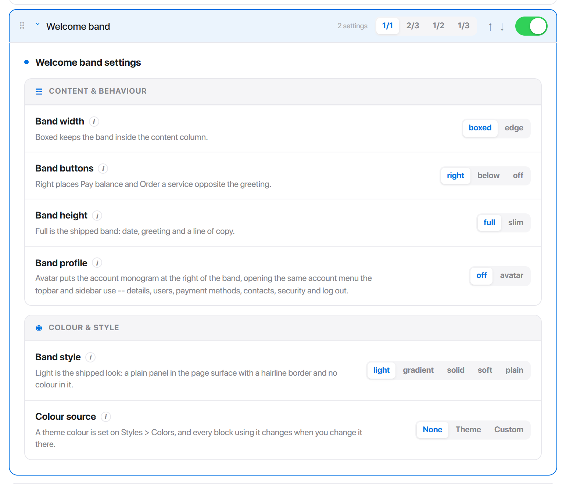Open the Band width info icon

(94, 122)
